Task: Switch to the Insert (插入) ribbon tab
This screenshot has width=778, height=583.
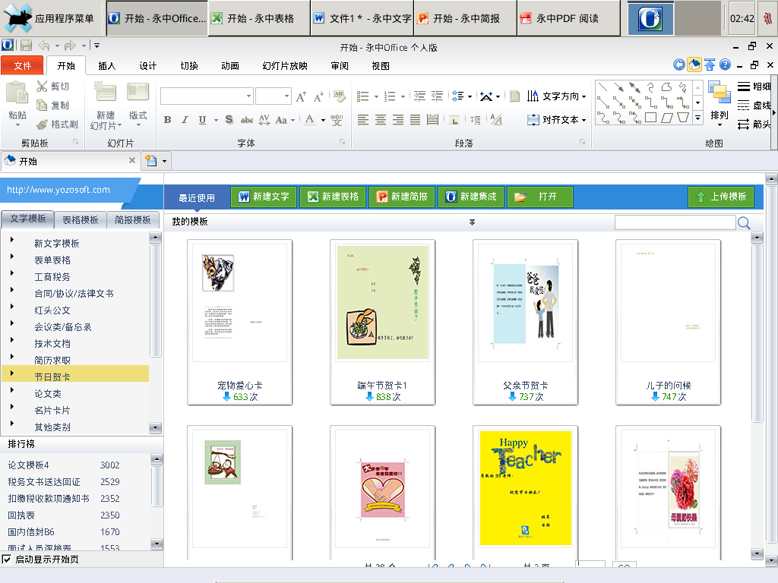Action: pos(106,65)
